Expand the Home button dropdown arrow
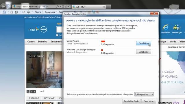 point(8,12)
